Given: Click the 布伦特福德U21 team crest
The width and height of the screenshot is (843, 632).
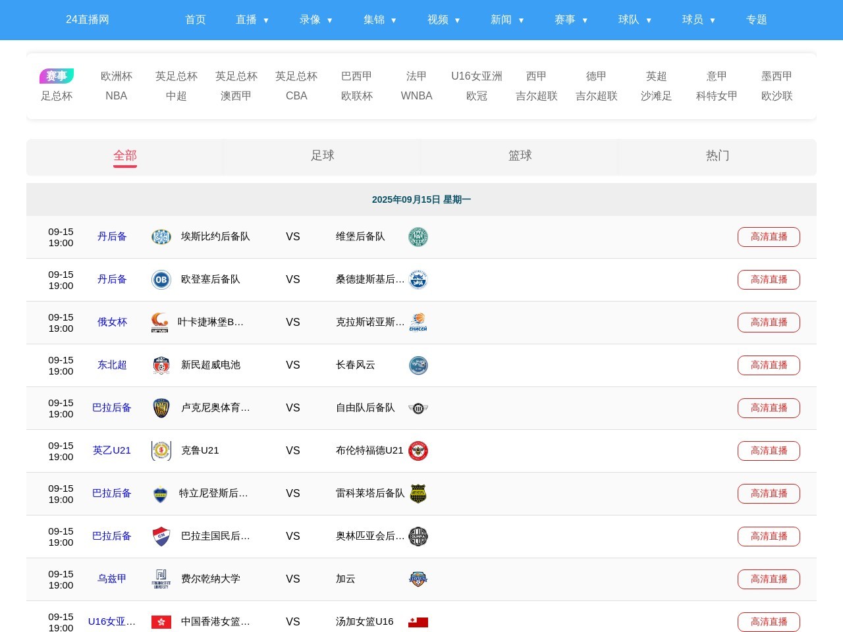Looking at the screenshot, I should tap(418, 451).
